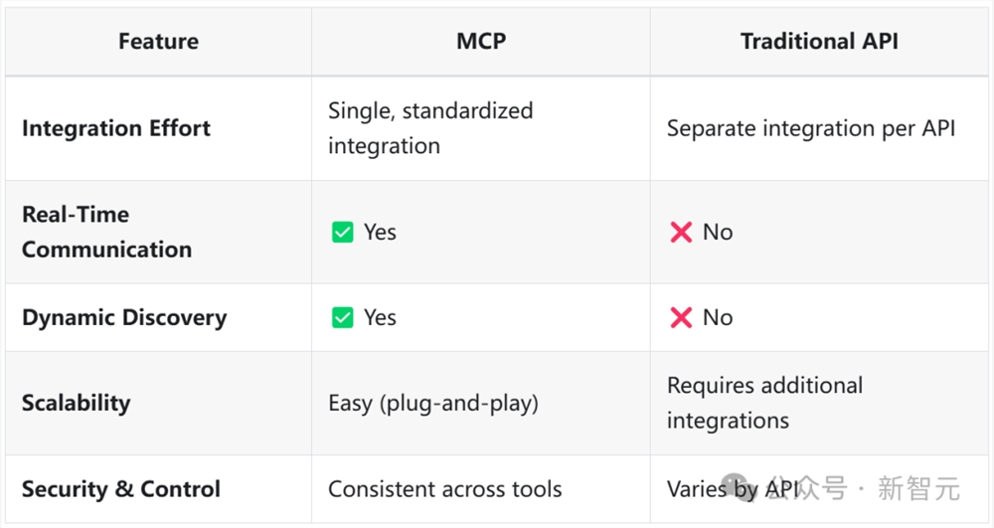
Task: Click the red X in Real-Time Communication row
Action: coord(681,233)
